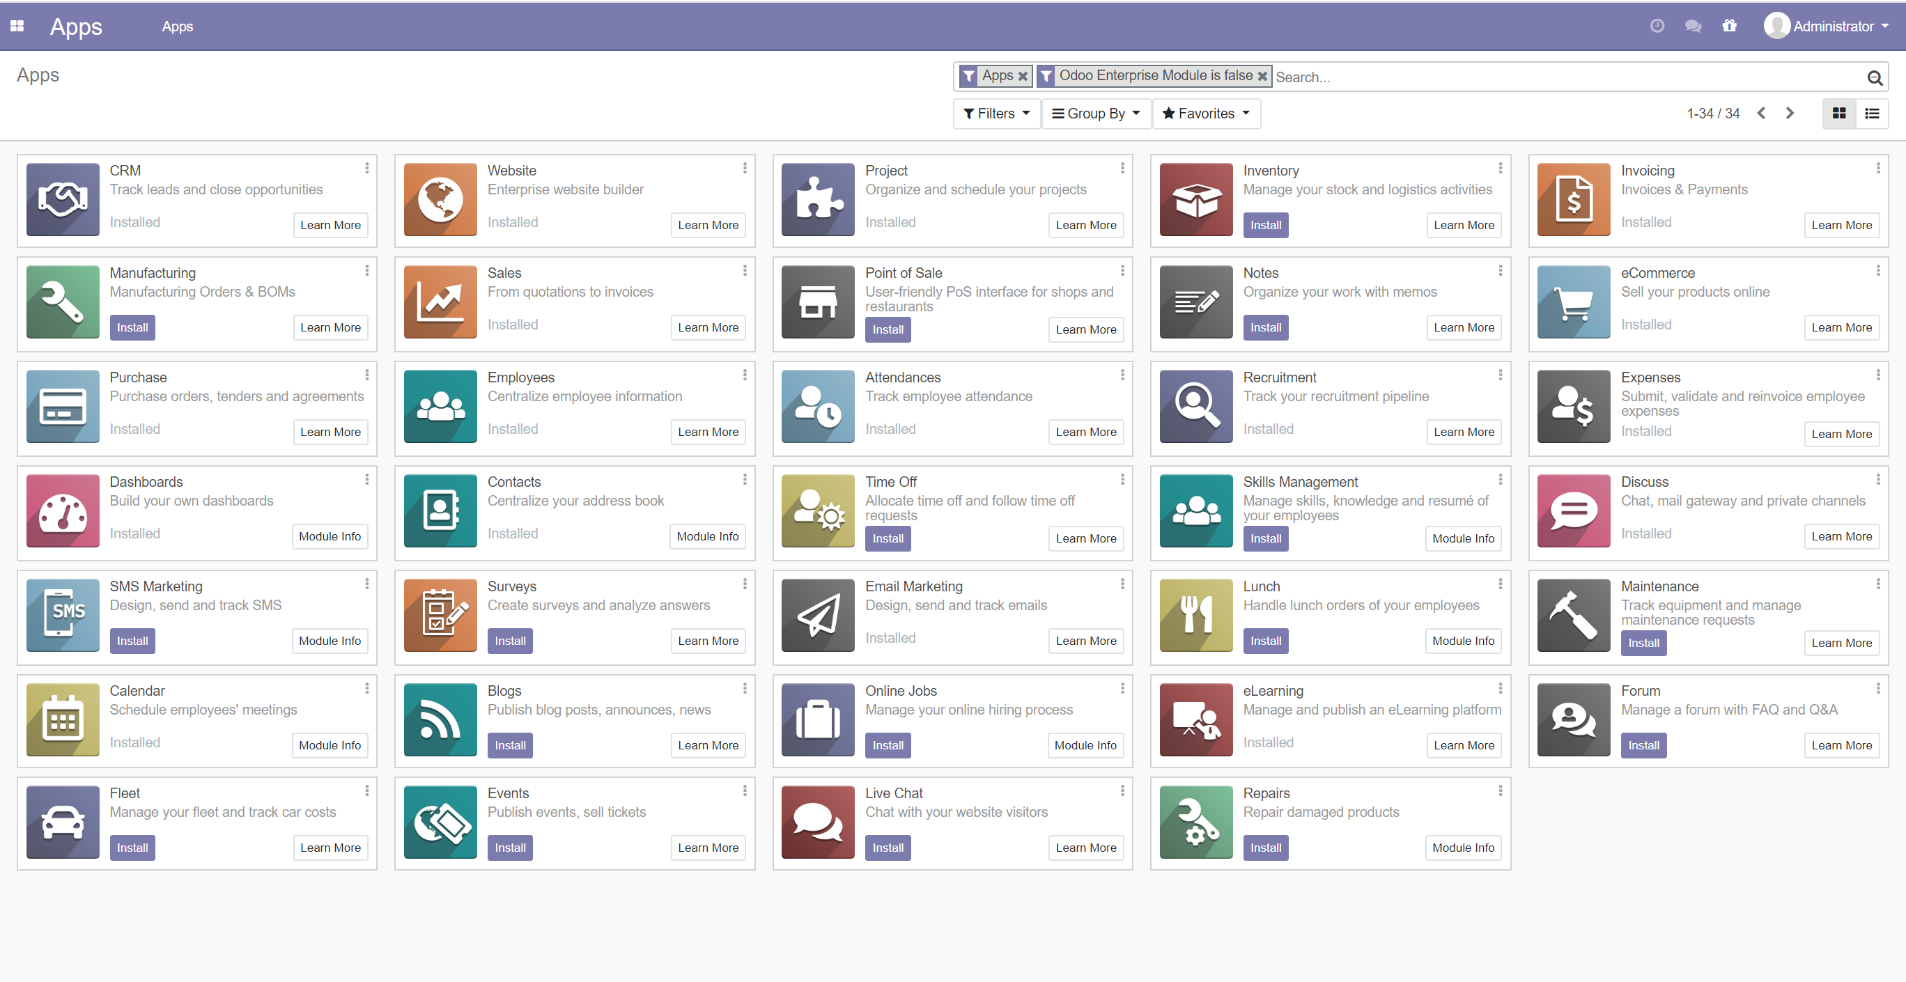Click the 1-34 / 34 pager counter

pyautogui.click(x=1712, y=113)
